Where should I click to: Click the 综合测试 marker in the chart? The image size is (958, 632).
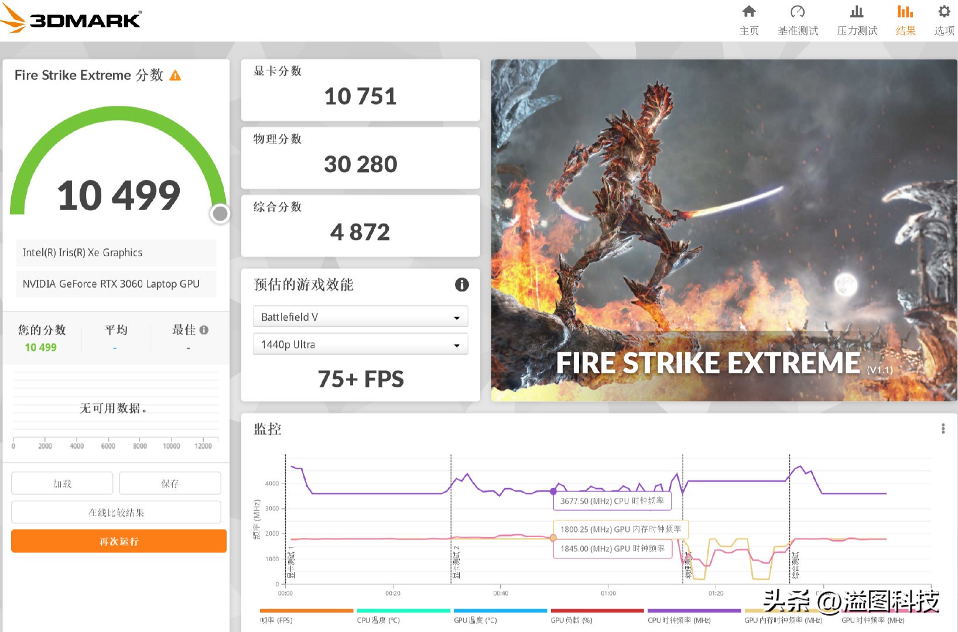pyautogui.click(x=795, y=565)
